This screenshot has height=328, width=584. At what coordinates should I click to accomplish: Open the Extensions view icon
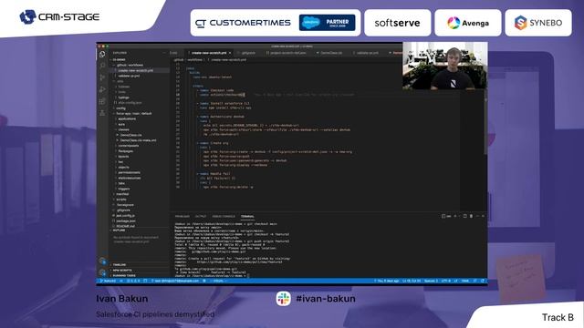pos(102,101)
